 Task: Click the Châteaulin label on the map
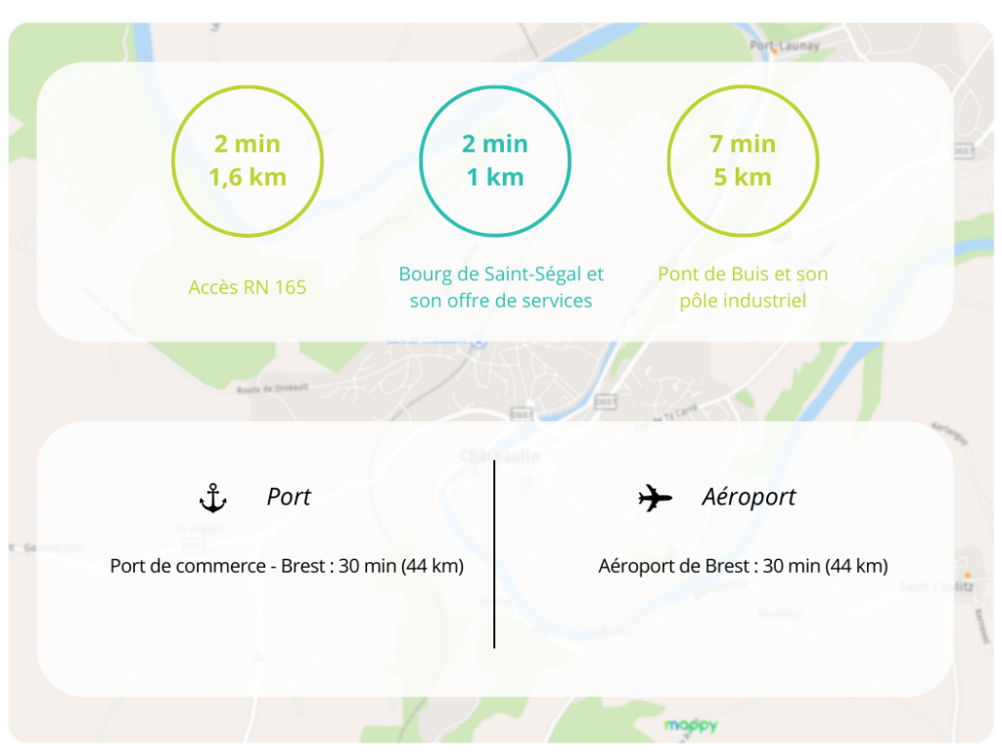[499, 456]
